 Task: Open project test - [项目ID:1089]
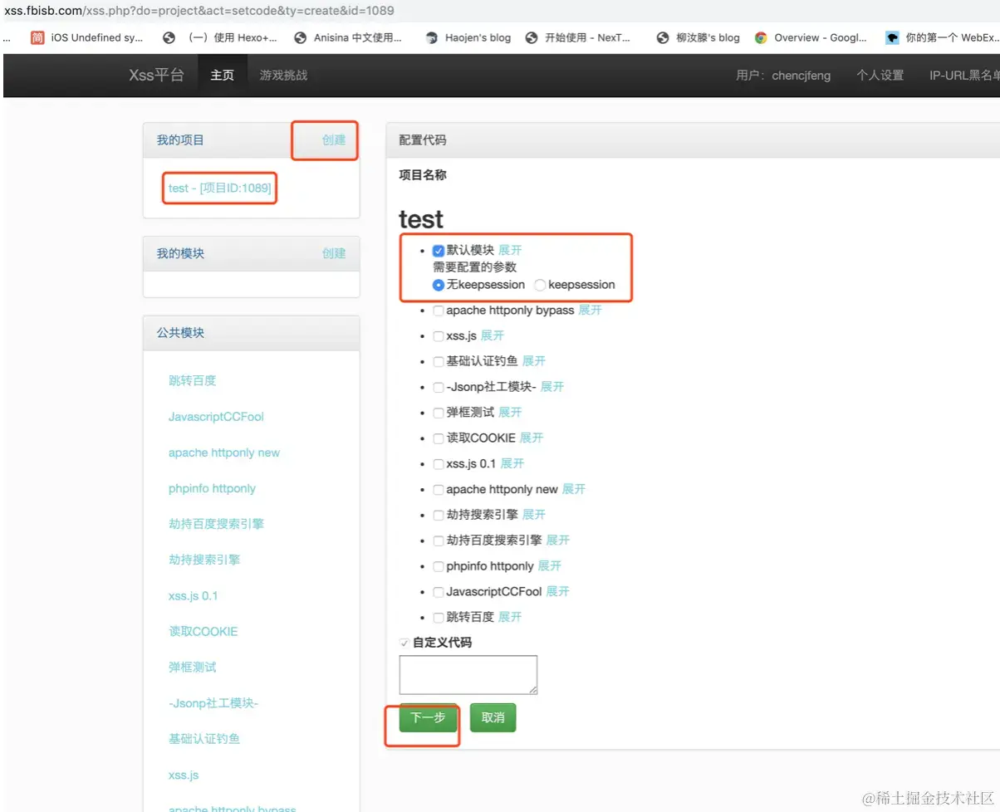click(x=220, y=188)
